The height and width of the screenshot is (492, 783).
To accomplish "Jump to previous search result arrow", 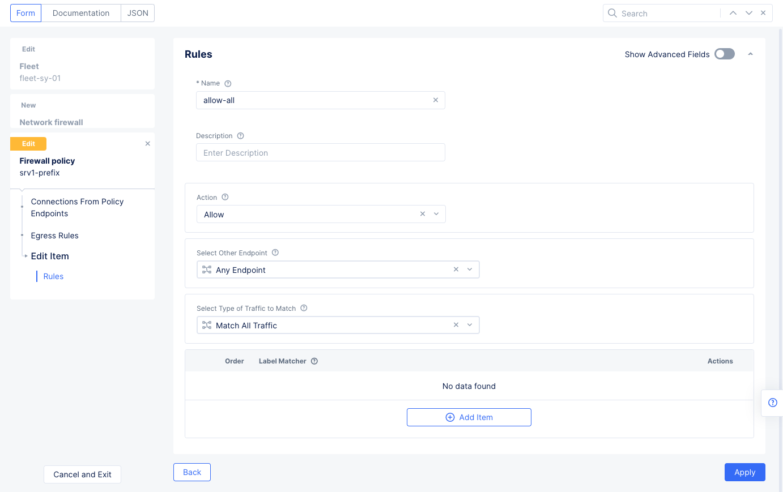I will point(733,13).
